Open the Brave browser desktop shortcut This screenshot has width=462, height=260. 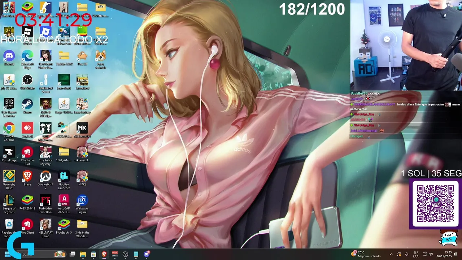[x=27, y=178]
